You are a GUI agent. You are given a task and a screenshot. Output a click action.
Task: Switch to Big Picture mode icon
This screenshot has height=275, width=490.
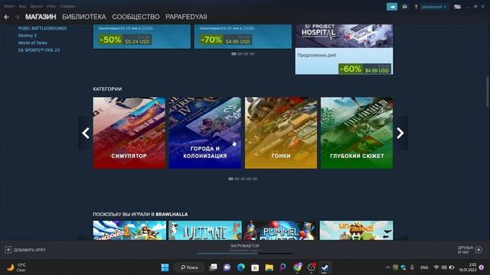click(457, 7)
